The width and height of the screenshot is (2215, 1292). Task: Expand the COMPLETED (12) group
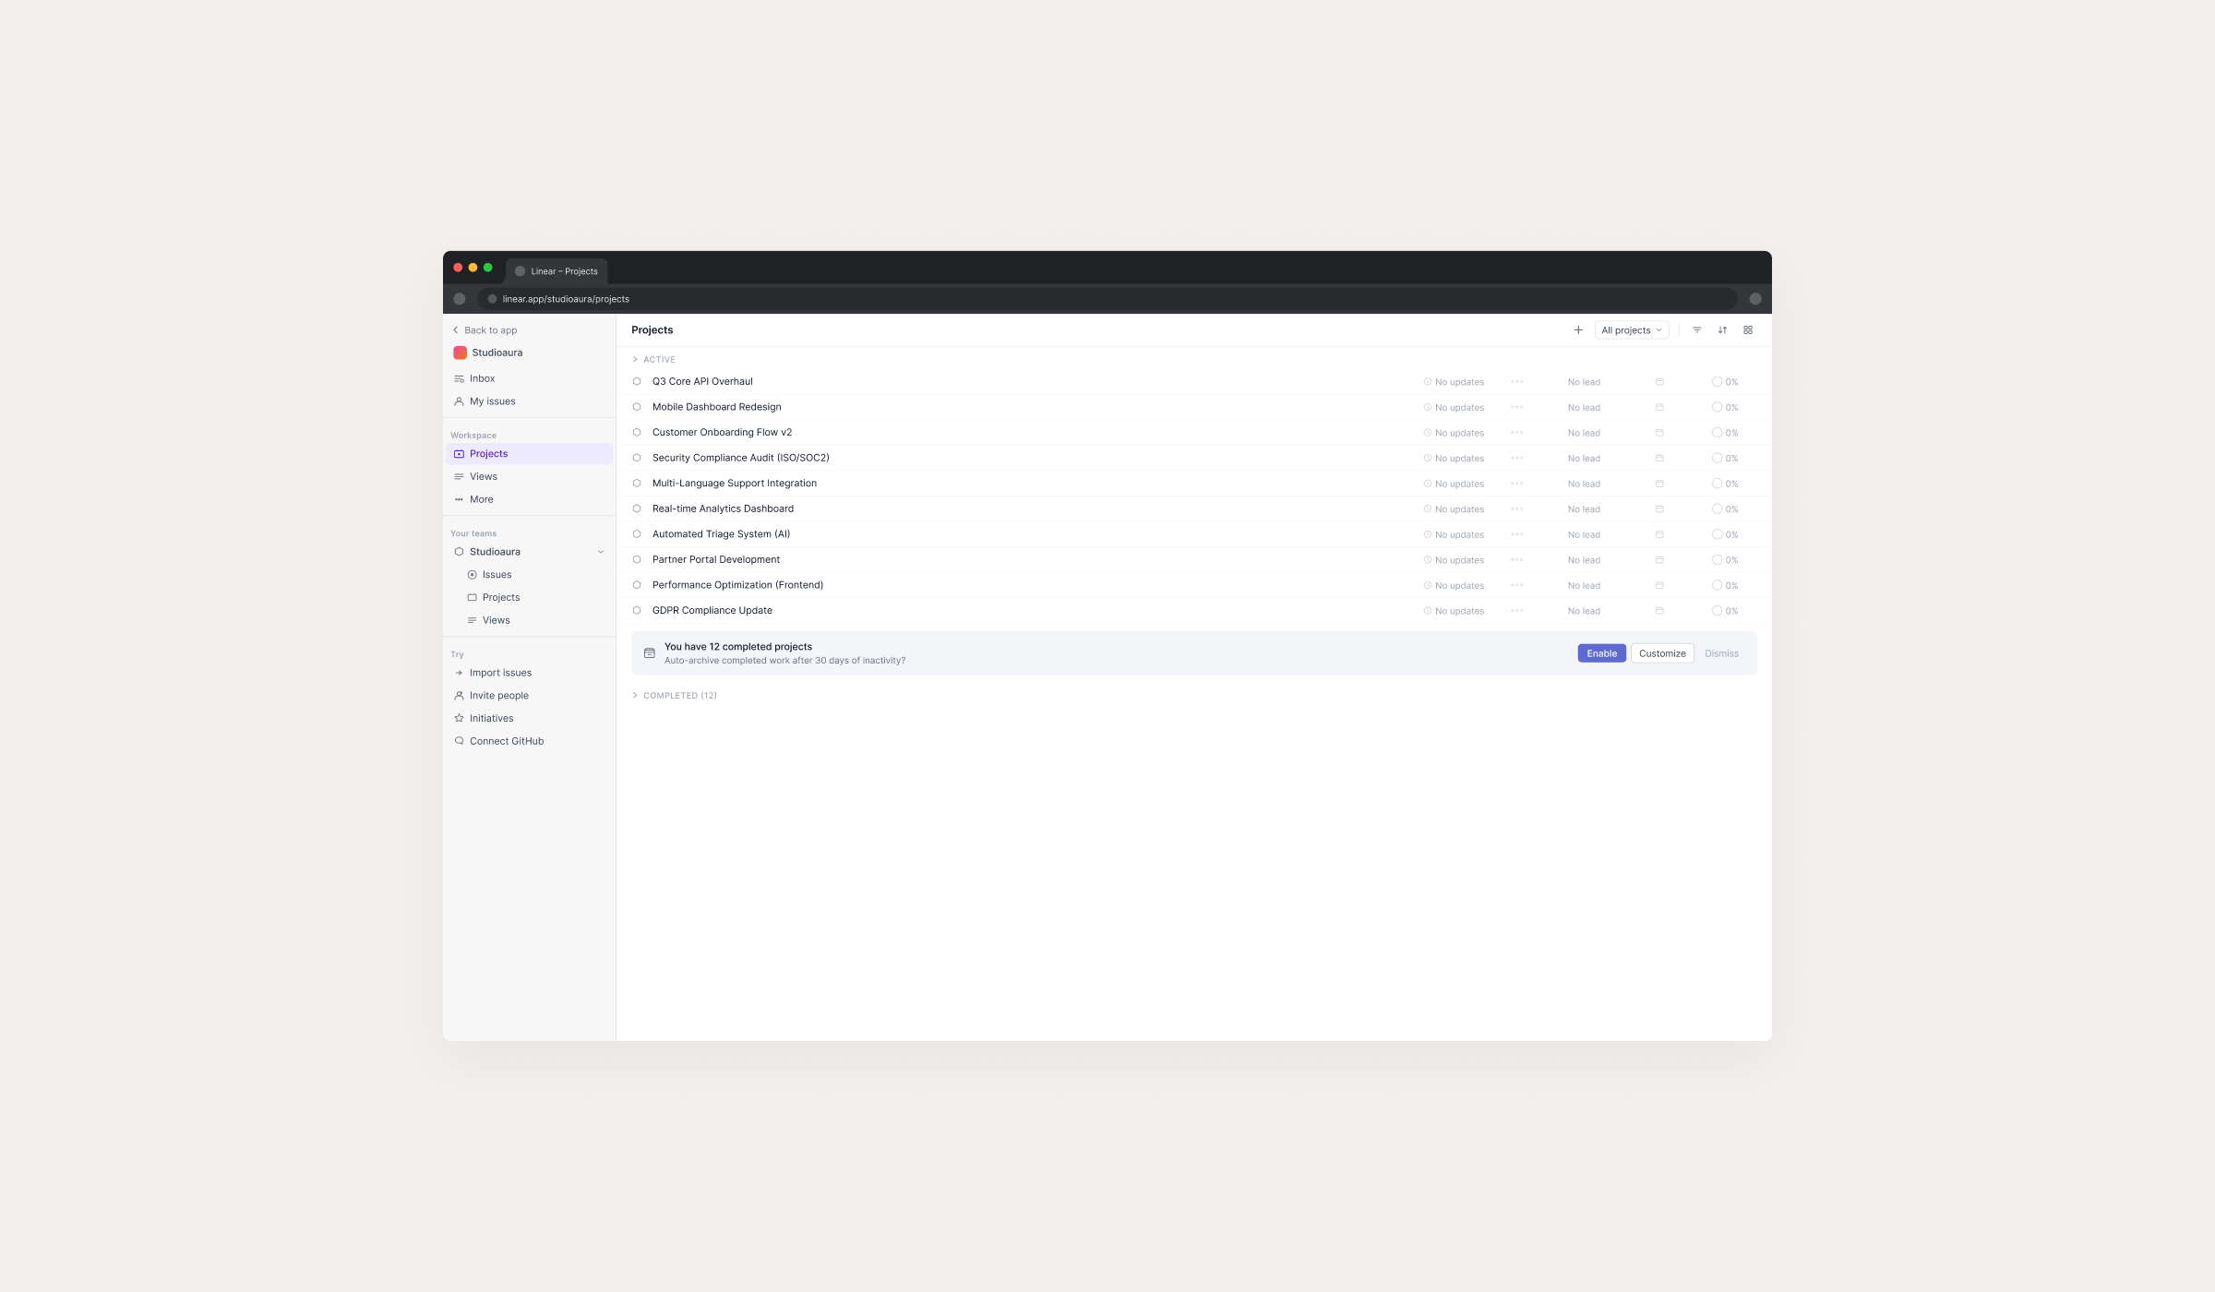click(x=635, y=696)
